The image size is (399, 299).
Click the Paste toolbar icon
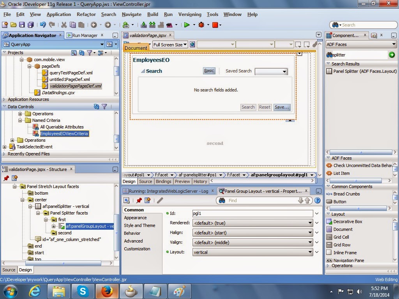(x=81, y=25)
